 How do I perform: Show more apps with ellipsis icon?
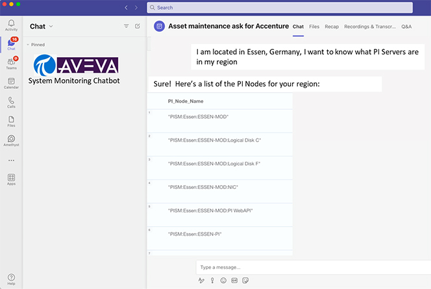(x=11, y=160)
